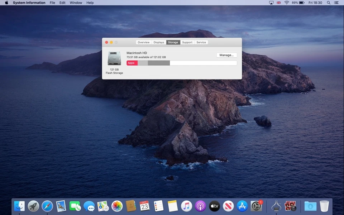Open Maps in the Dock
This screenshot has height=215, width=344.
pos(103,206)
